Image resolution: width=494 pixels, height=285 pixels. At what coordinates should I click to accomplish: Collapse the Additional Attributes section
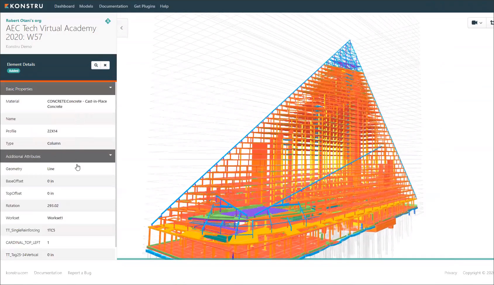pos(58,156)
